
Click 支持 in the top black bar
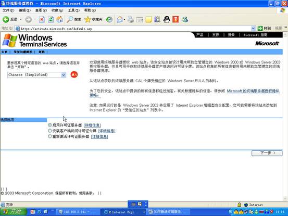click(216, 35)
